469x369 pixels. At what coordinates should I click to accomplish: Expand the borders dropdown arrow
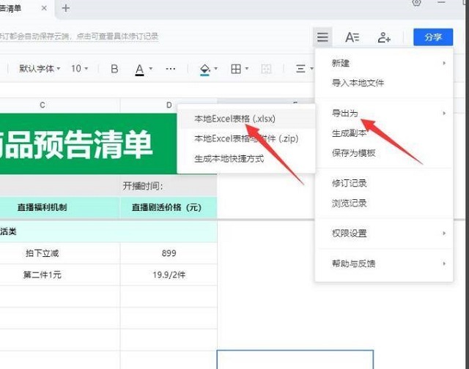point(247,69)
